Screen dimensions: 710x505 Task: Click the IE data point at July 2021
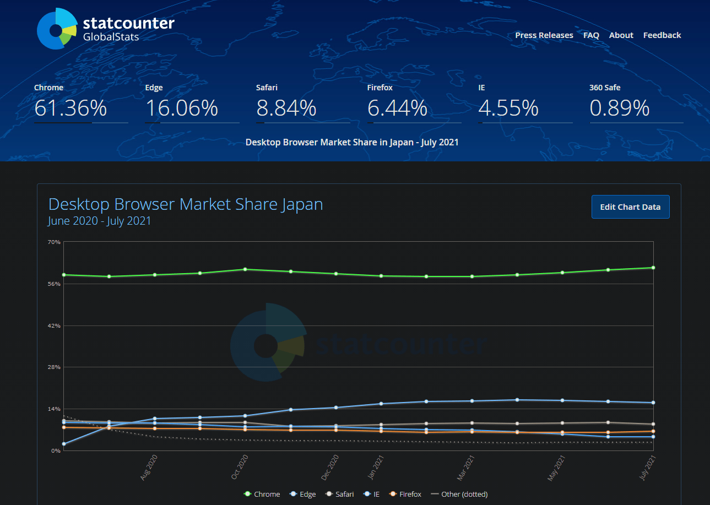point(653,437)
